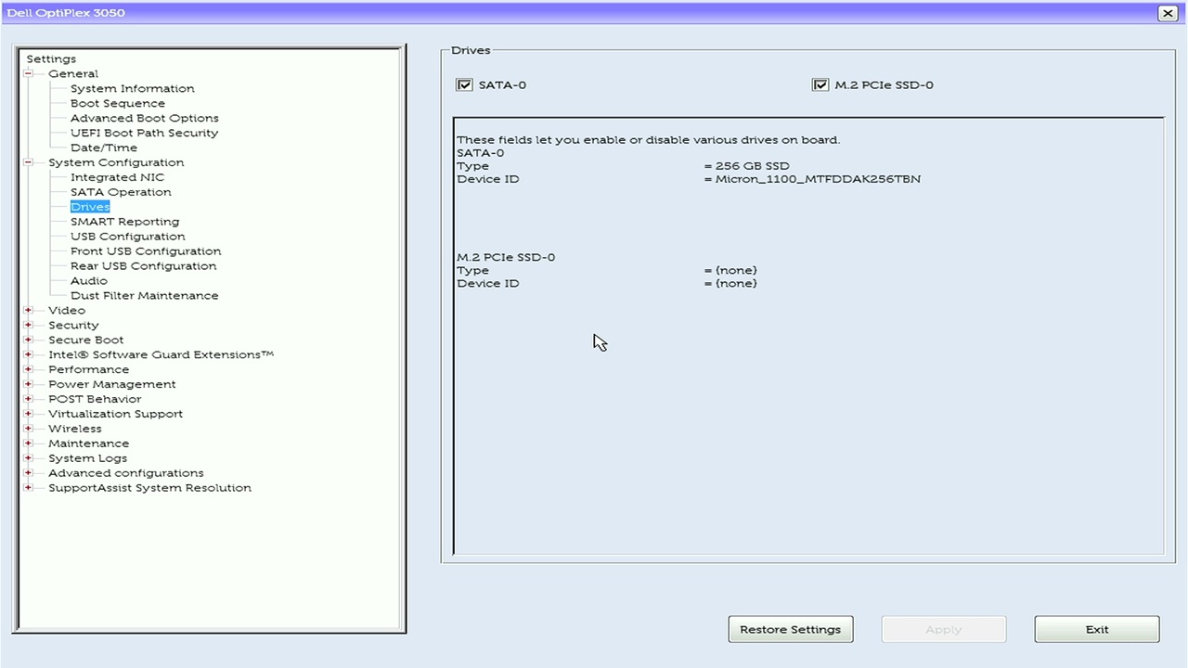This screenshot has height=668, width=1188.
Task: Click the Settings root label
Action: click(x=51, y=58)
